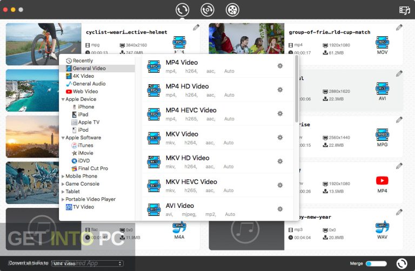Screen dimensions: 415x271
Task: Expand the Game Console category
Action: point(63,184)
